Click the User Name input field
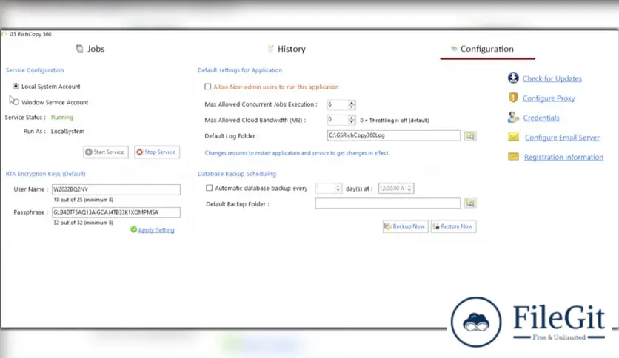This screenshot has height=358, width=619. (x=116, y=189)
